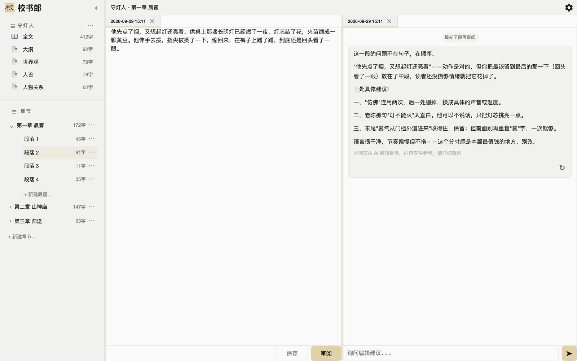Close the review panel tab
577x361 pixels.
(x=389, y=21)
